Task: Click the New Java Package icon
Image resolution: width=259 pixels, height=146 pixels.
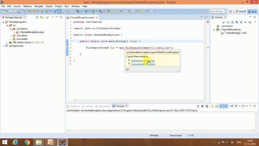Action: tap(42, 11)
